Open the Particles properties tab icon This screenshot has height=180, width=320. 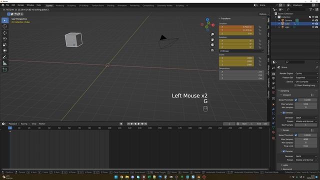point(273,113)
